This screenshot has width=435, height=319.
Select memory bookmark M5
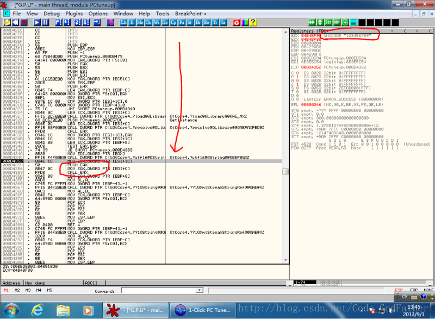49,290
